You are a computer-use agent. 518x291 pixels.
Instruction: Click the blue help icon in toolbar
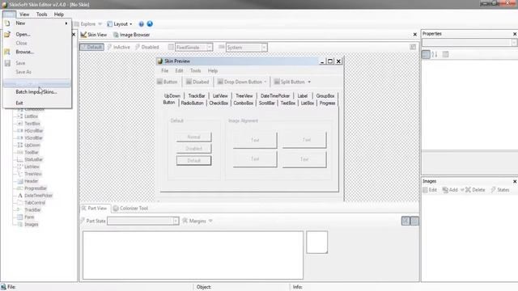point(141,24)
